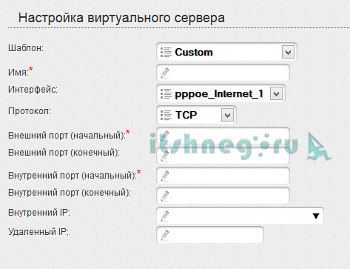Click the Внутренний IP combo box field
This screenshot has height=269, width=350.
point(240,216)
